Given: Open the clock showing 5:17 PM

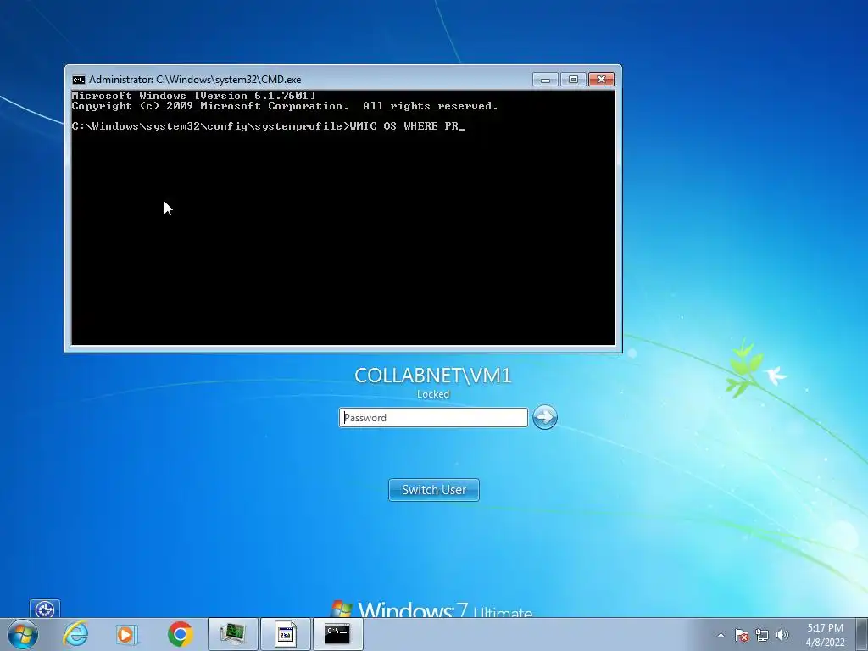Looking at the screenshot, I should 825,635.
